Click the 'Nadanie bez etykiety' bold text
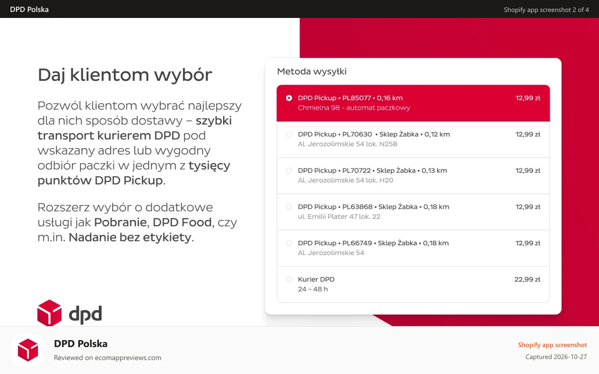The image size is (599, 374). pyautogui.click(x=130, y=237)
